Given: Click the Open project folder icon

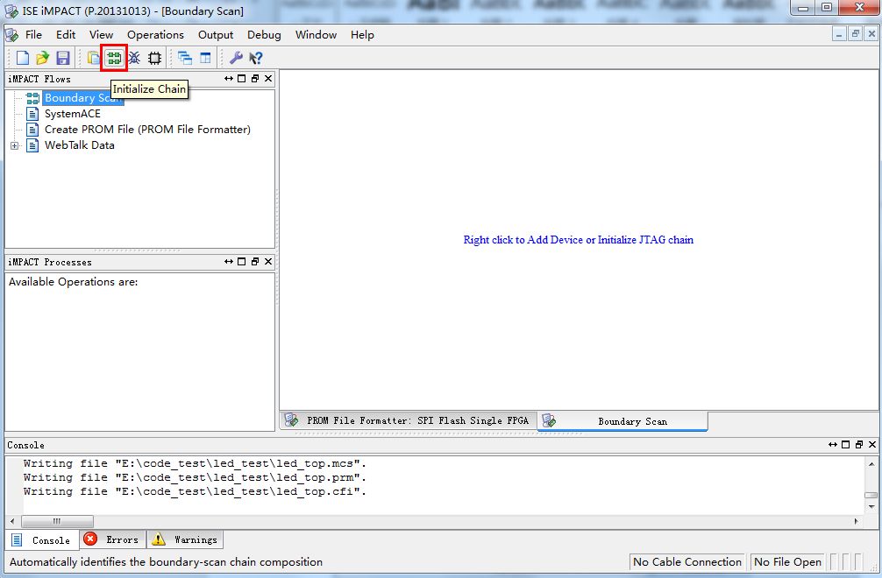Looking at the screenshot, I should tap(43, 58).
